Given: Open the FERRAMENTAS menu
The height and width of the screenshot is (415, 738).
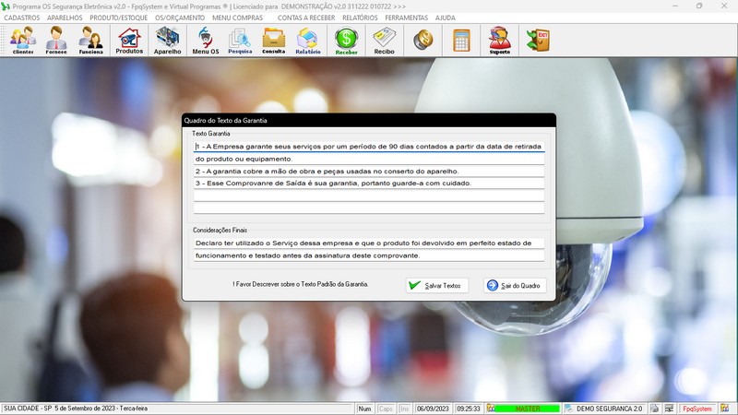Looking at the screenshot, I should click(x=406, y=18).
